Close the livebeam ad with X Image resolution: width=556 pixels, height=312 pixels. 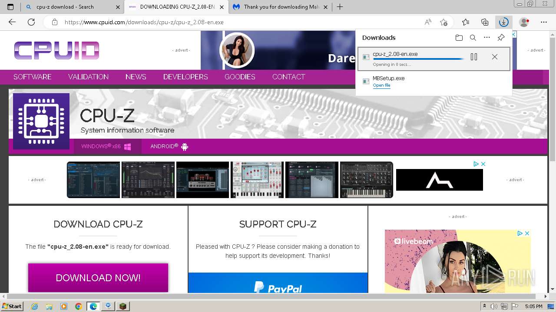(527, 233)
